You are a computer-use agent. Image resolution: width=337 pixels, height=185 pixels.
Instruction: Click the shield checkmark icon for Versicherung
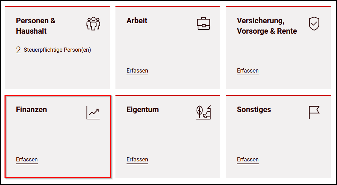coord(314,24)
